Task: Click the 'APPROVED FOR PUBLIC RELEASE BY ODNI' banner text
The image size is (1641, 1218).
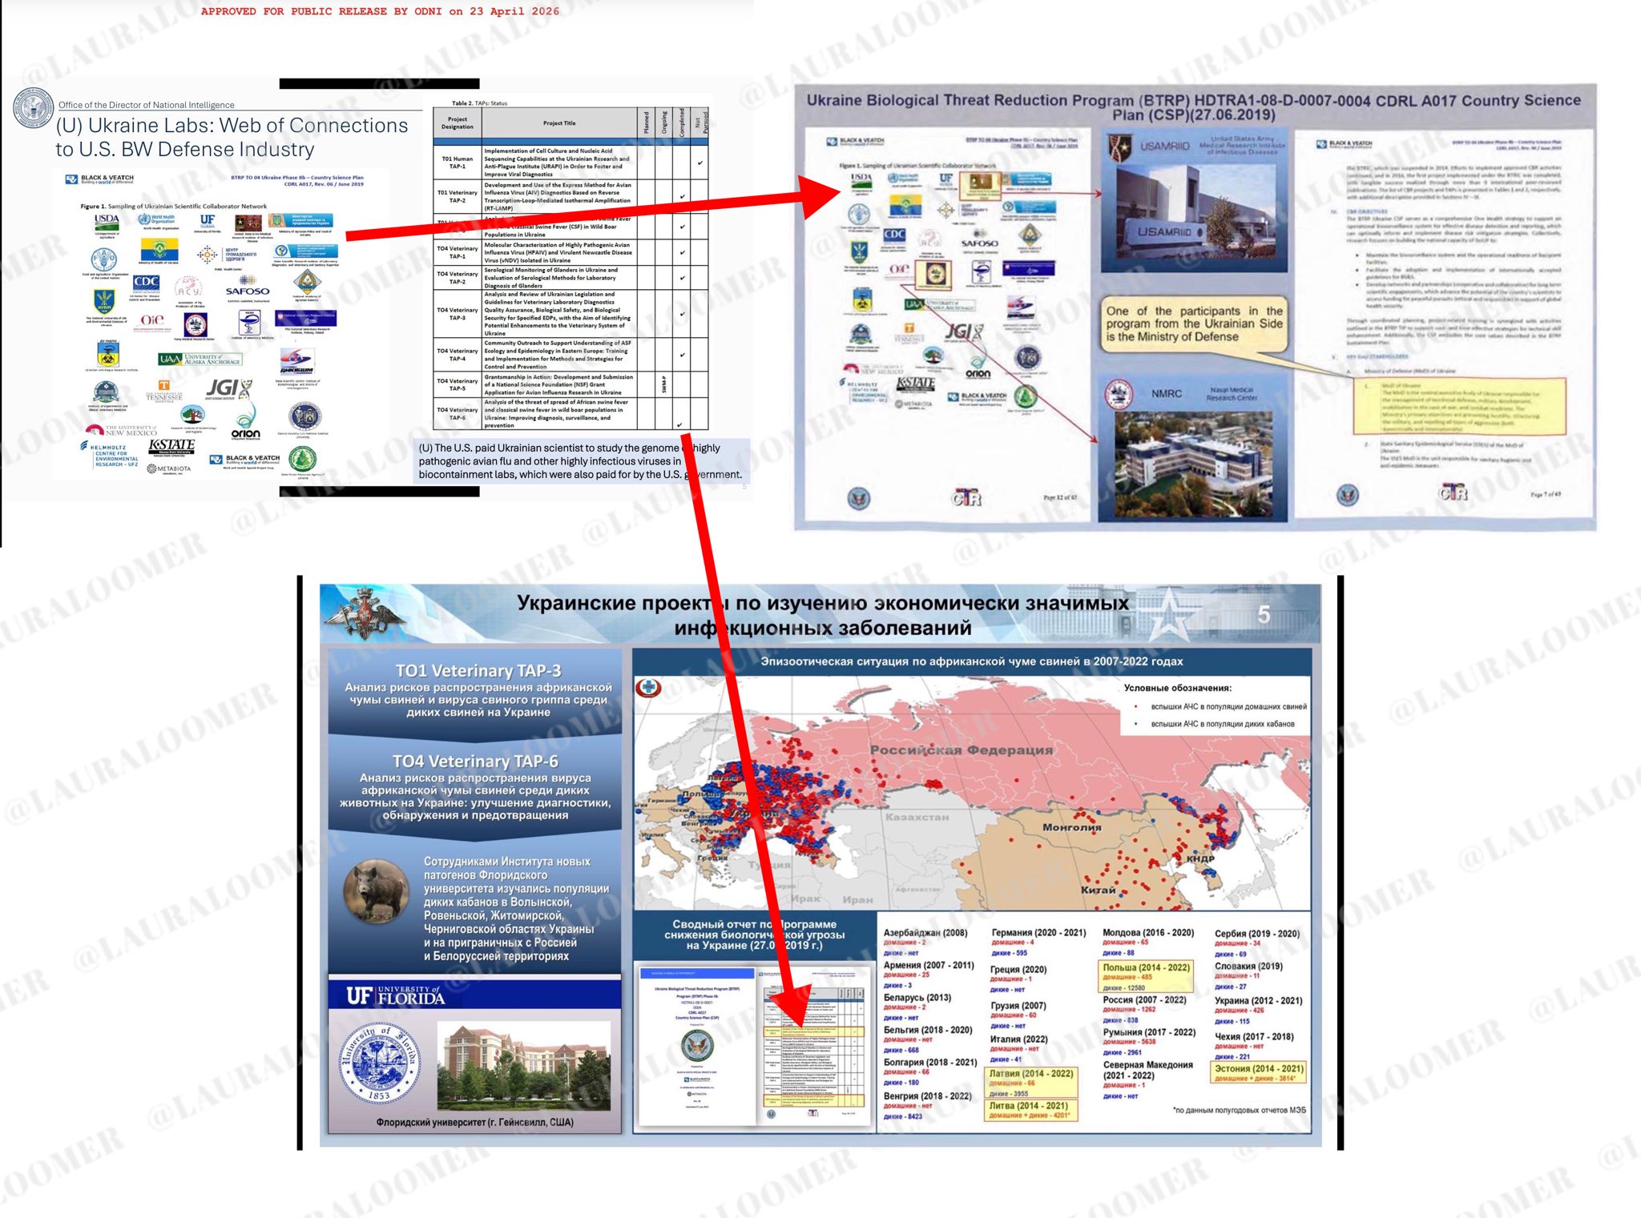Action: [x=380, y=11]
